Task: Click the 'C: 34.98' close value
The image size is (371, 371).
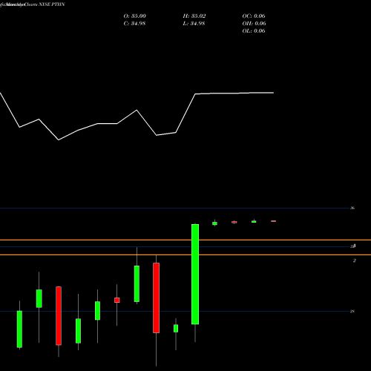Action: (134, 24)
